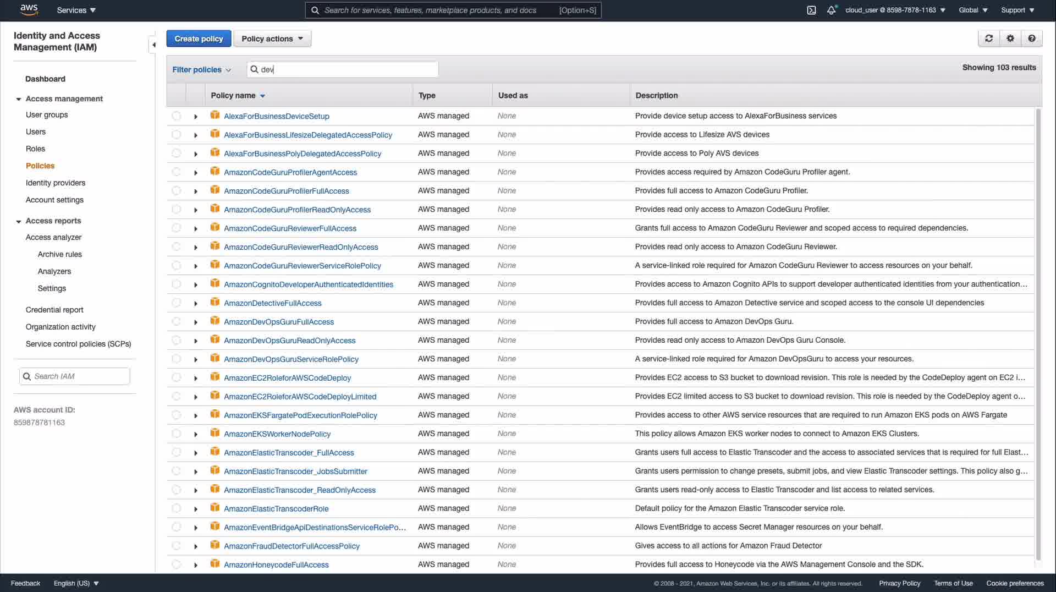Image resolution: width=1056 pixels, height=592 pixels.
Task: Open the Services dropdown menu
Action: coord(76,10)
